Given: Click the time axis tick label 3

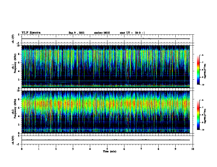Looking at the screenshot, I should click(x=73, y=149).
